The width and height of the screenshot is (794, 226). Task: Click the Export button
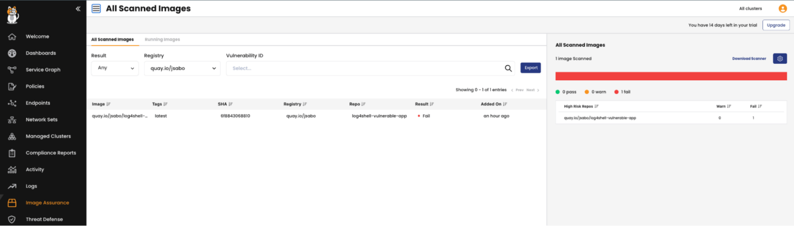(x=530, y=67)
